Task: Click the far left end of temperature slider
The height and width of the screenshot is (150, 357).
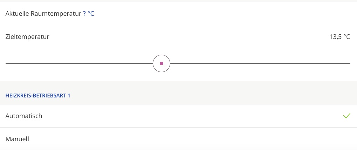Action: pos(7,63)
